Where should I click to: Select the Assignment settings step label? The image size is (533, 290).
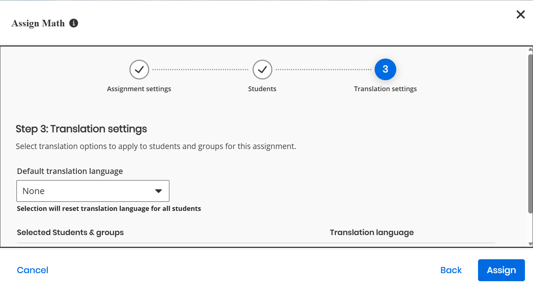139,89
